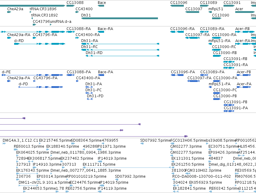The image size is (256, 193).
Task: Click tRNA:CR31896 label
Action: (43, 9)
